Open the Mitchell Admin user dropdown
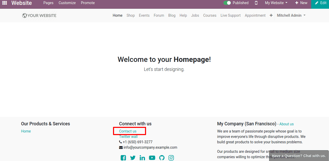329x161 pixels. pyautogui.click(x=291, y=15)
